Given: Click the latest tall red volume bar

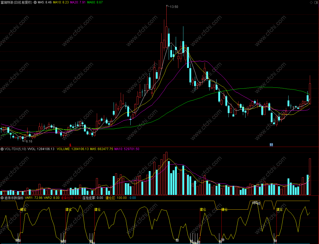Looking at the screenshot, I should pyautogui.click(x=310, y=177).
